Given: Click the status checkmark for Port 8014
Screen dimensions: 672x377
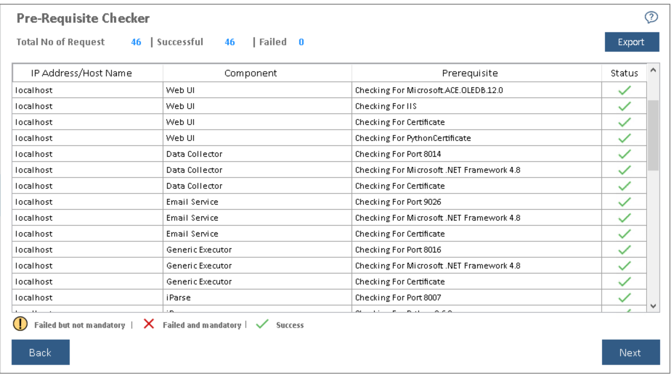Looking at the screenshot, I should point(625,154).
